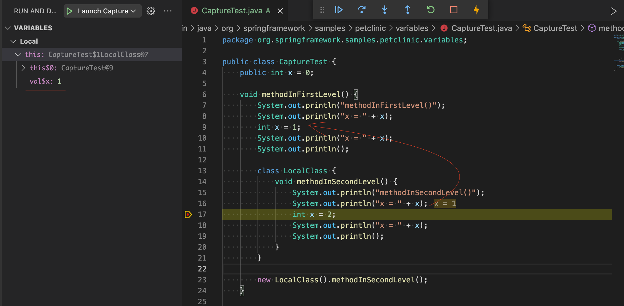Click RUN AND D... view title
This screenshot has height=306, width=624.
tap(35, 11)
